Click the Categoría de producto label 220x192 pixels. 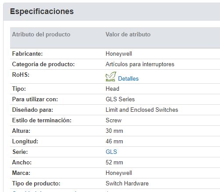click(43, 64)
